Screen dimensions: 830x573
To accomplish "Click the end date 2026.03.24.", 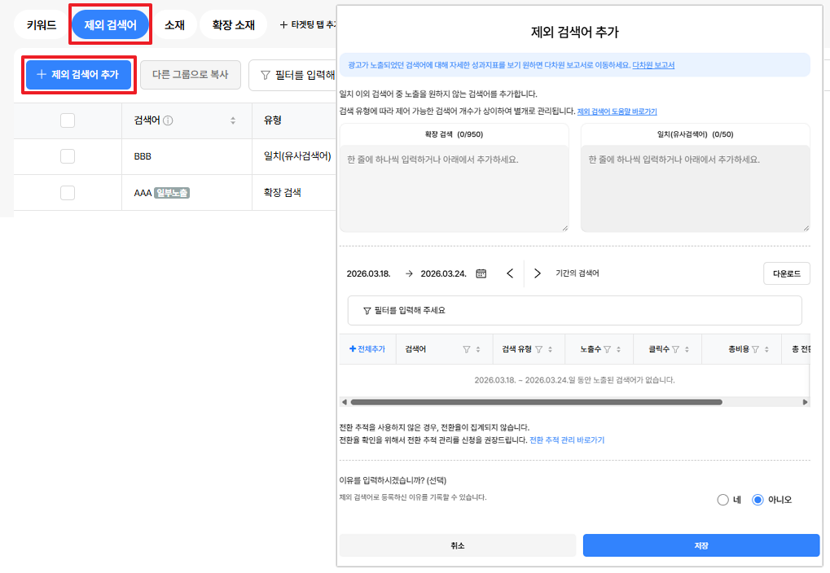I will (444, 273).
